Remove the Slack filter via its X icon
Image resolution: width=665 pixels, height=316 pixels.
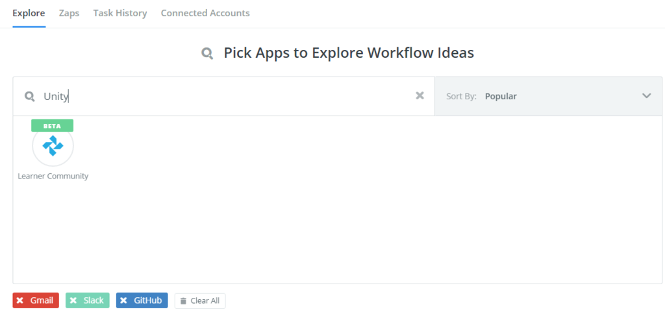[73, 300]
